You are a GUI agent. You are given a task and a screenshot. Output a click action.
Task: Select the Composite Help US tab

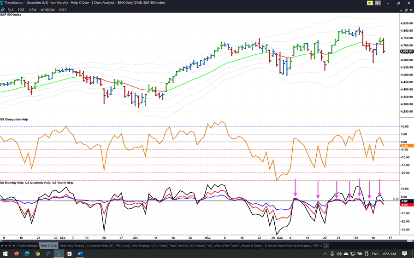tap(100, 246)
